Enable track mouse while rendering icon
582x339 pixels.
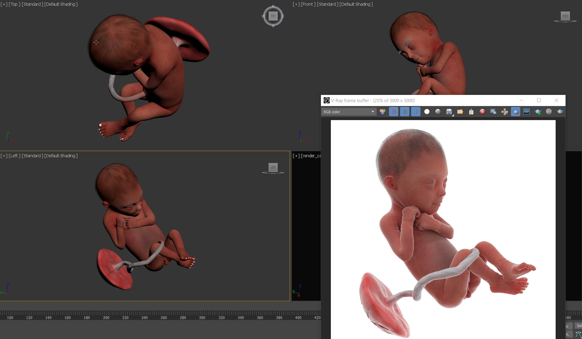click(x=505, y=112)
